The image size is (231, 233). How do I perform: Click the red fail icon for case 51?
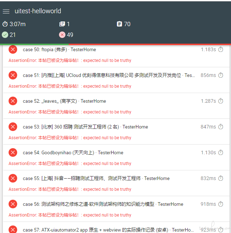pyautogui.click(x=13, y=75)
